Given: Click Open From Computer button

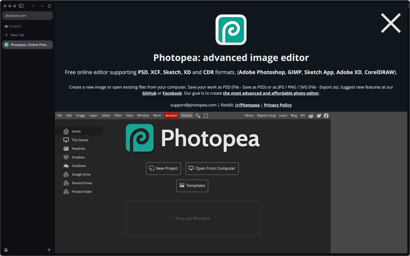Looking at the screenshot, I should (x=212, y=169).
